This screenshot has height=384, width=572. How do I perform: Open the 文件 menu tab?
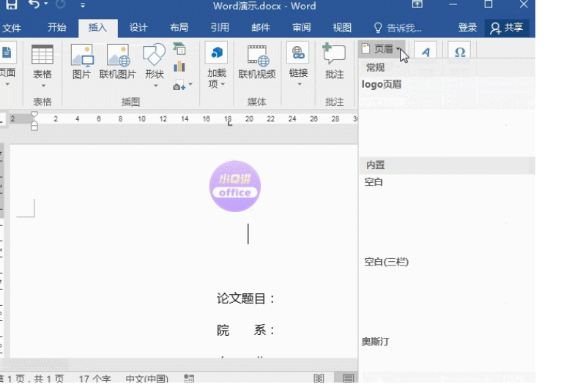tap(11, 28)
